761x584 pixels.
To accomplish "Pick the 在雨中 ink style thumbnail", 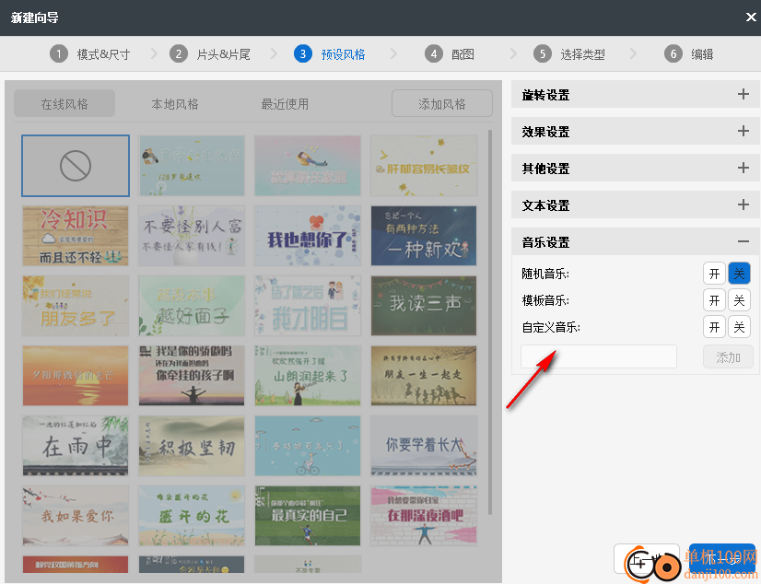I will pos(76,445).
